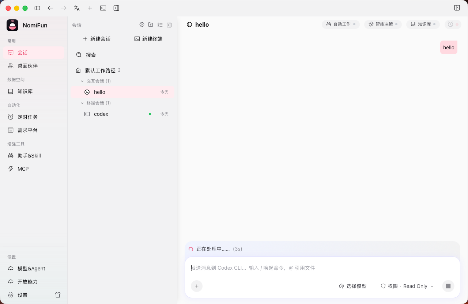This screenshot has width=468, height=304.
Task: Click the plus icon in title bar
Action: (x=90, y=8)
